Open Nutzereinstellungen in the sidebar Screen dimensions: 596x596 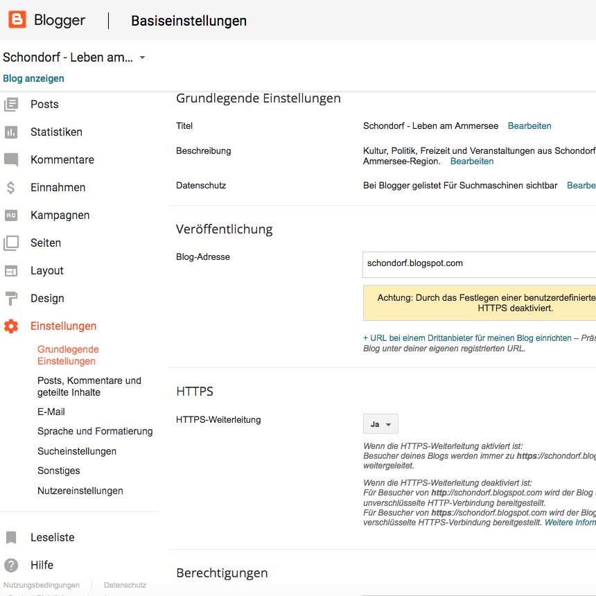click(80, 491)
